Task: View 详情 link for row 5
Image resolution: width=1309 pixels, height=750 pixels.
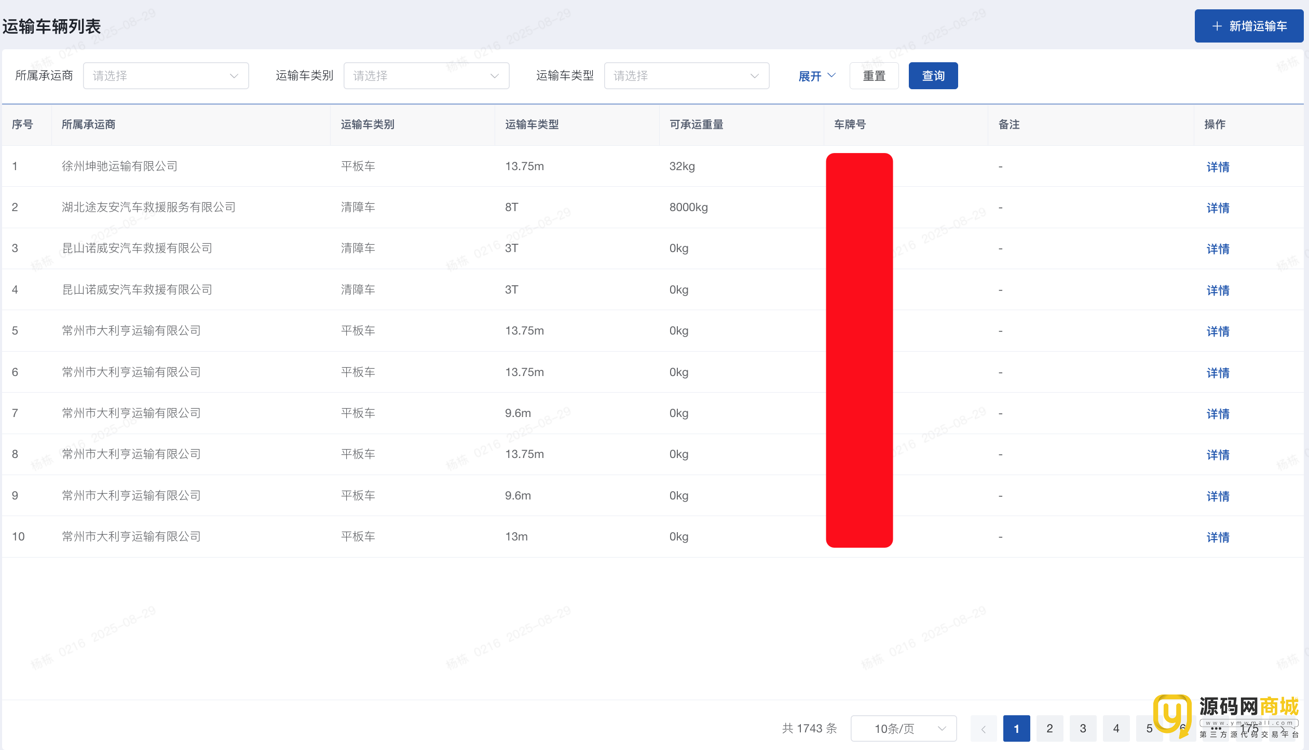Action: 1217,331
